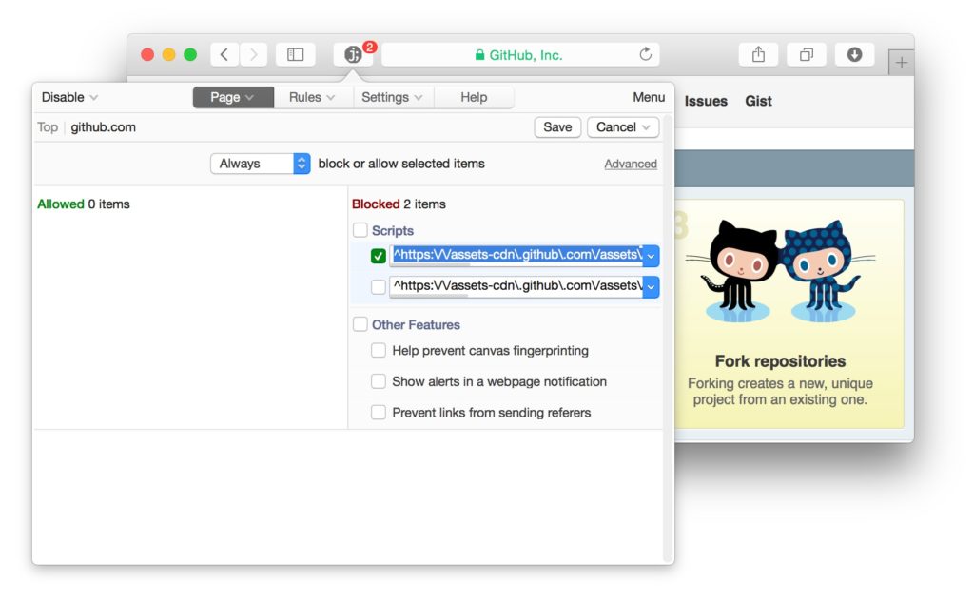Open the JS Blocker toolbar icon
The height and width of the screenshot is (601, 974).
[353, 54]
